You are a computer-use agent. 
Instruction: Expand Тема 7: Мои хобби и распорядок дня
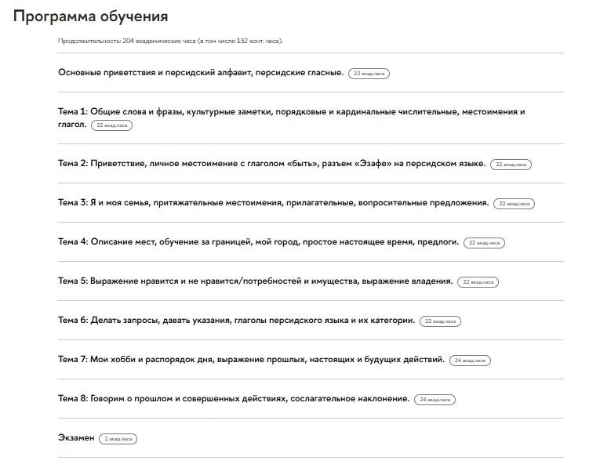click(x=251, y=359)
